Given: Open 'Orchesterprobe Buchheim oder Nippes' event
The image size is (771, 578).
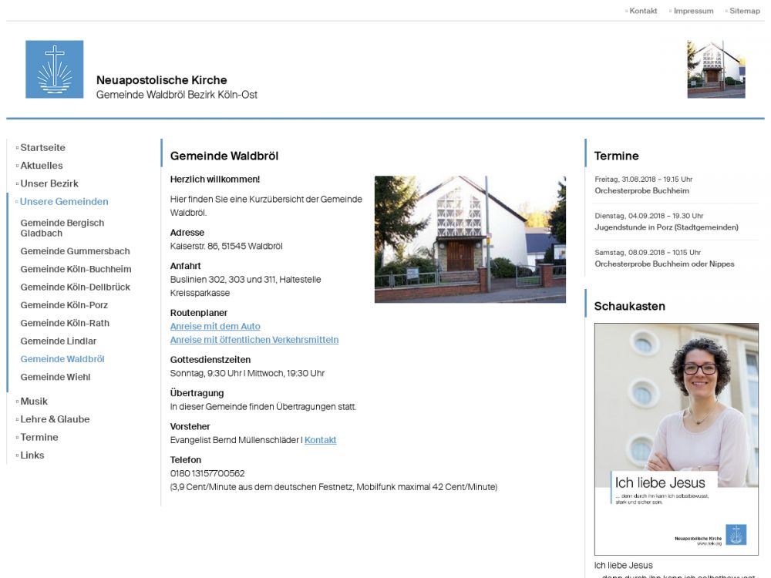Looking at the screenshot, I should (664, 264).
